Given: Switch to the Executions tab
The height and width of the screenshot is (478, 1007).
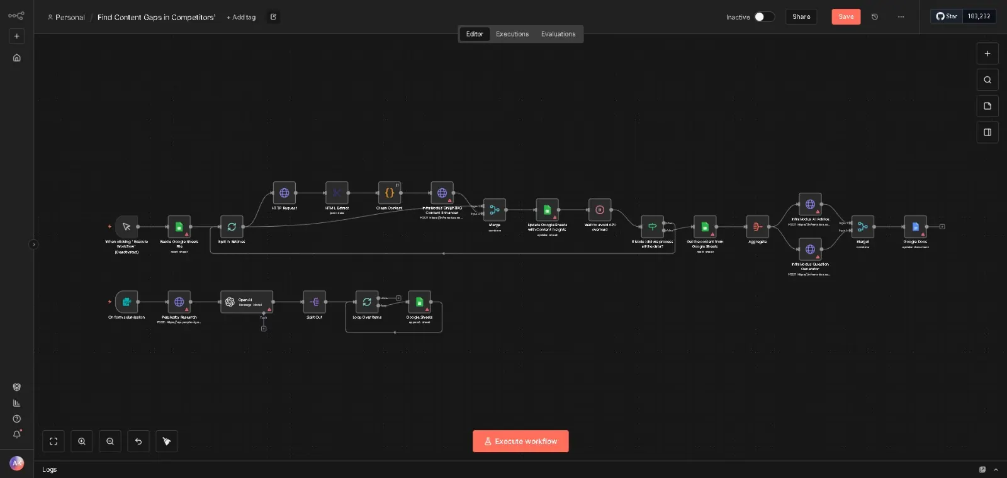Looking at the screenshot, I should (x=512, y=34).
